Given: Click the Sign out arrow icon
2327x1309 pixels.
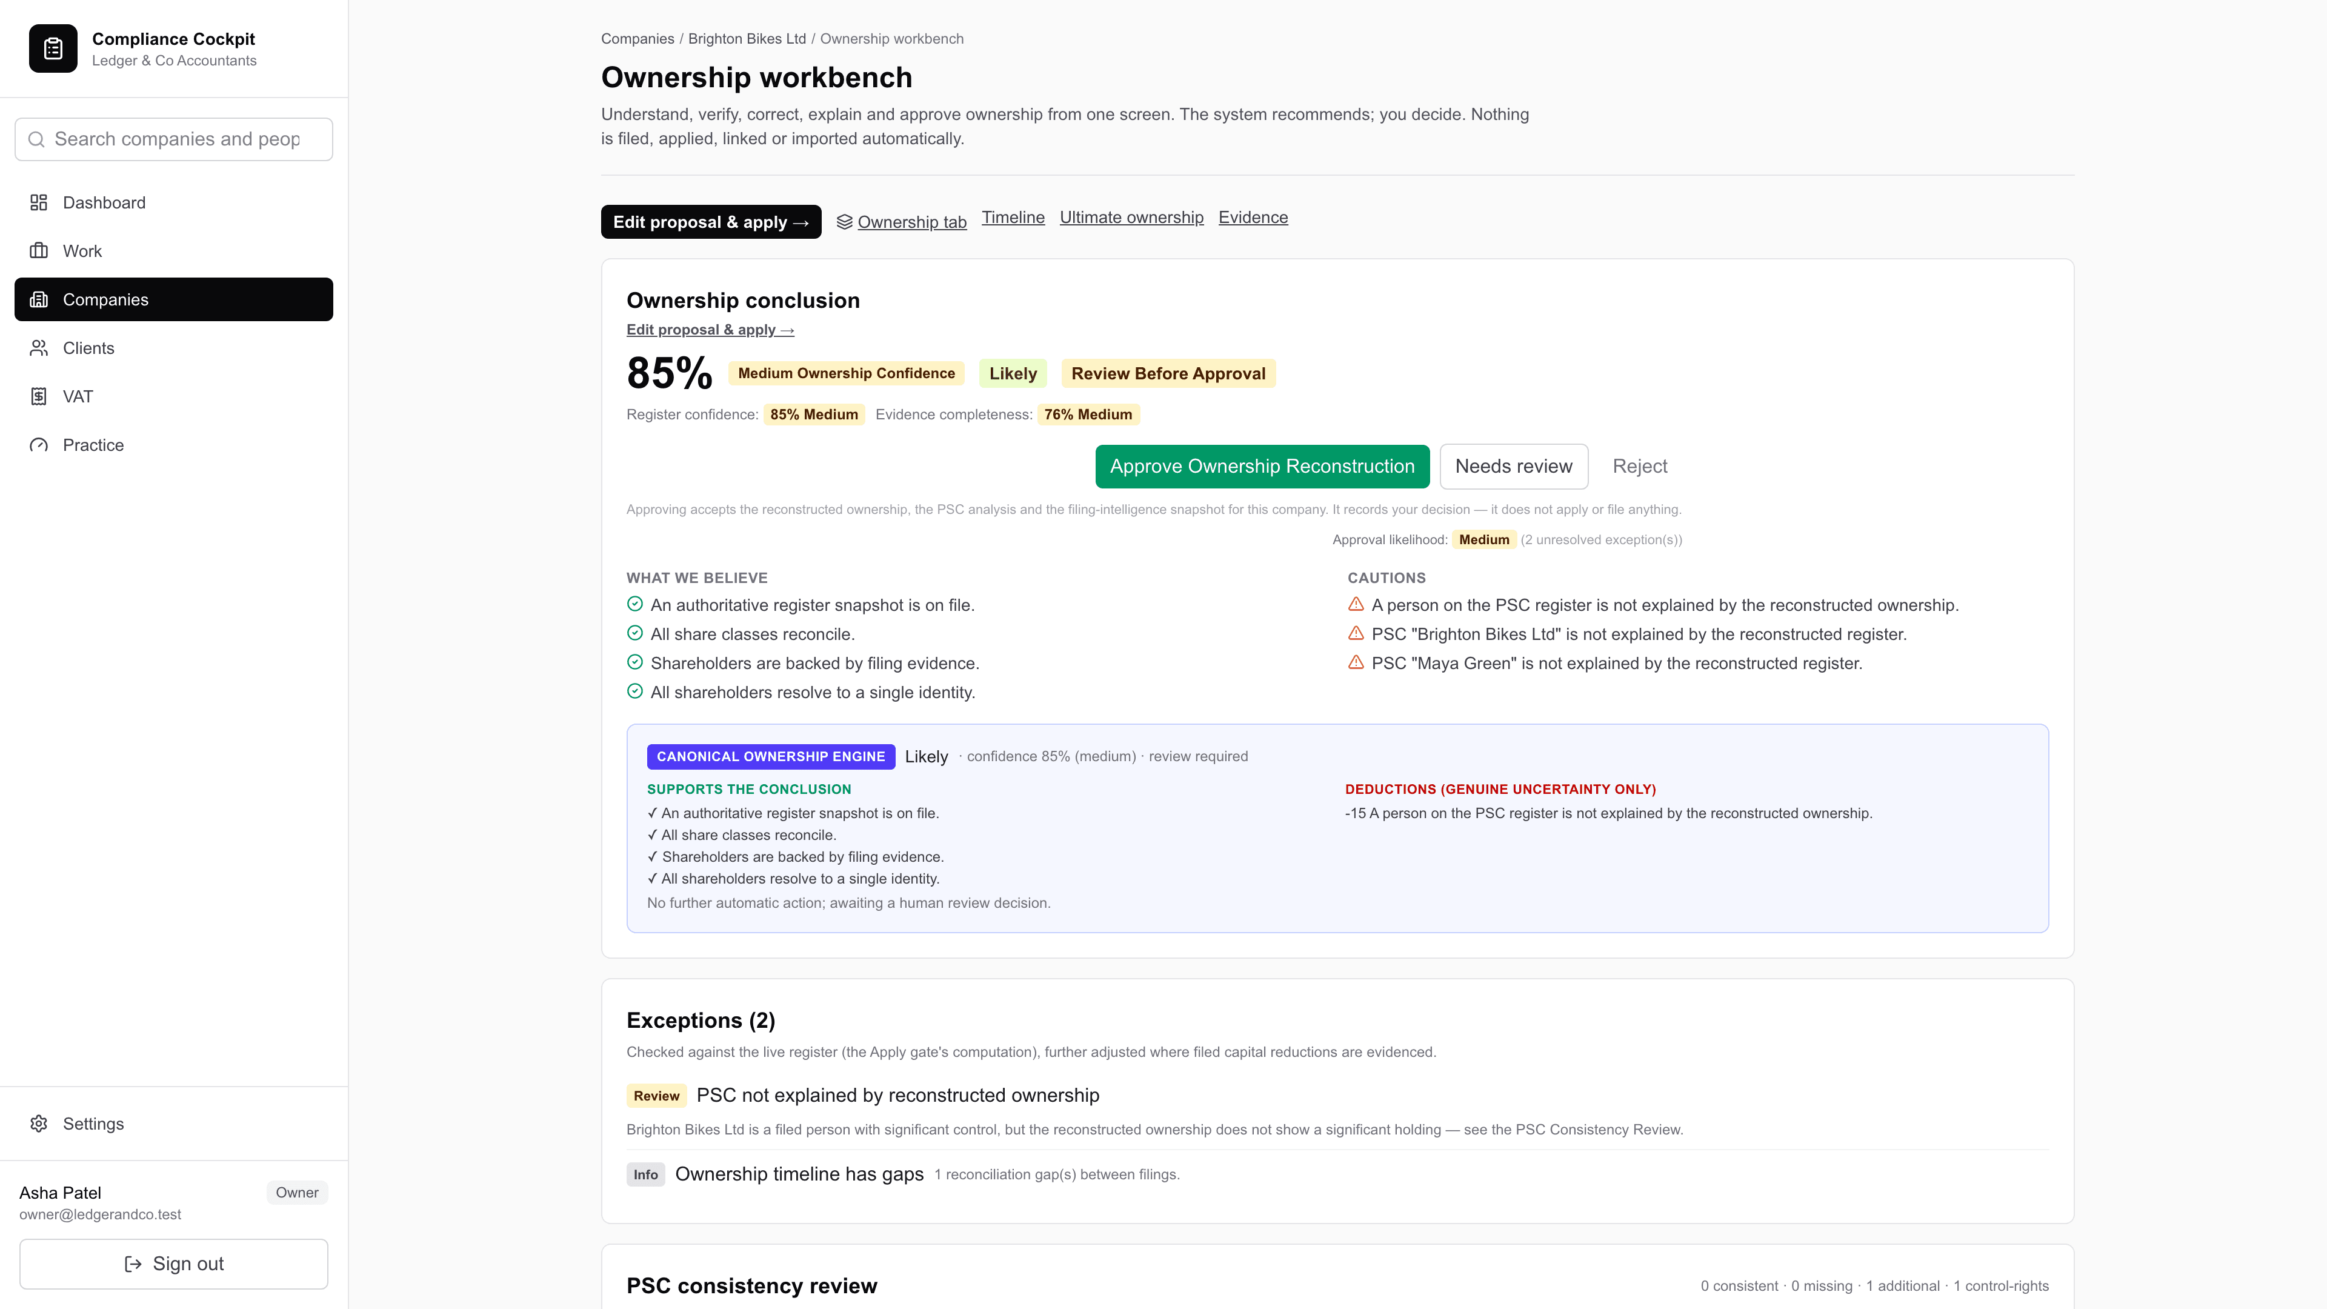Looking at the screenshot, I should pos(133,1264).
